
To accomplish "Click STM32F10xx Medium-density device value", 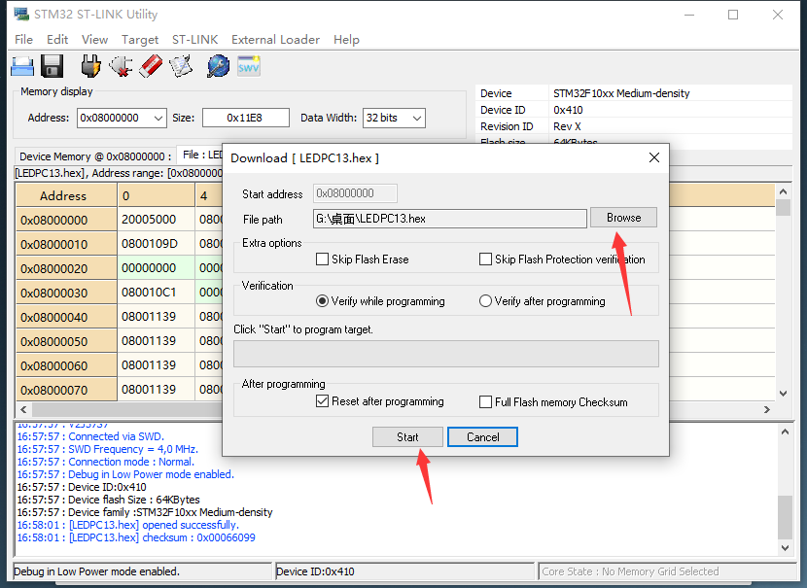I will 621,93.
